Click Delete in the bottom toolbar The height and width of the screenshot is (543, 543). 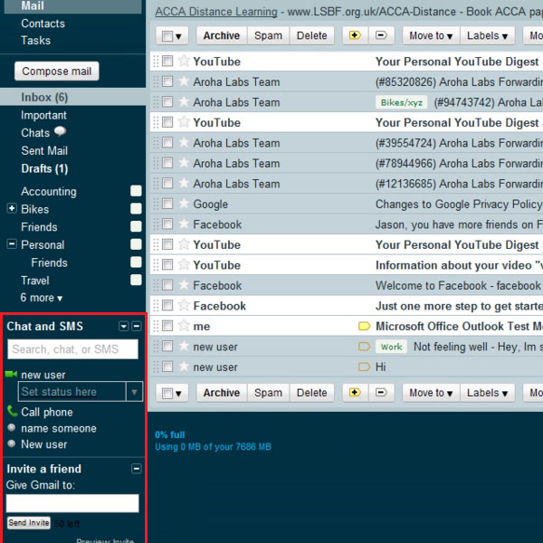click(x=311, y=393)
